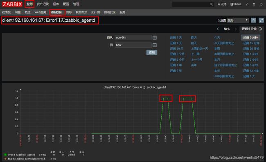The width and height of the screenshot is (266, 162).
Task: Open calendar picker beside 自从 field
Action: click(x=154, y=38)
